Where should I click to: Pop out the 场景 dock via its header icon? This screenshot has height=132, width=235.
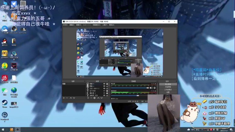pos(85,81)
